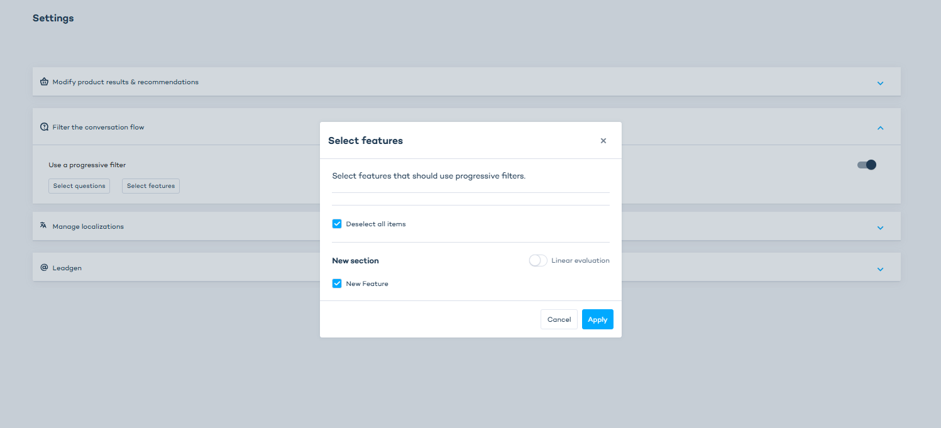
Task: Click the Manage localizations section title
Action: pyautogui.click(x=88, y=226)
